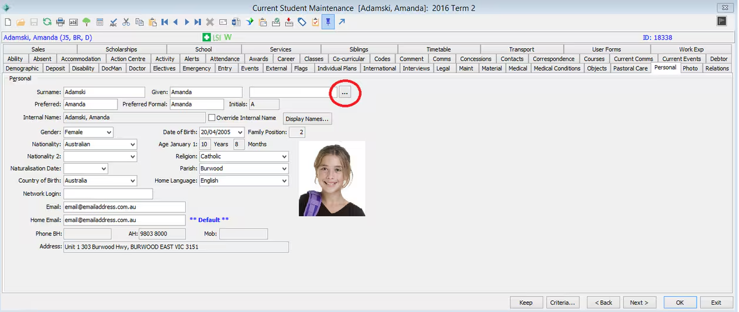Go to last record icon

pyautogui.click(x=198, y=22)
